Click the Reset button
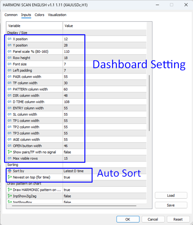The height and width of the screenshot is (225, 193). (x=178, y=219)
